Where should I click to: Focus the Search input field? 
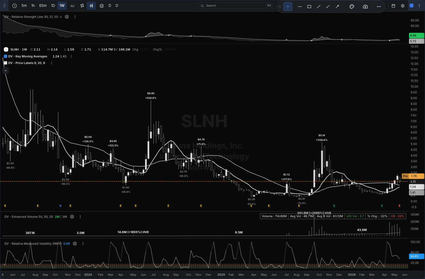tap(236, 5)
